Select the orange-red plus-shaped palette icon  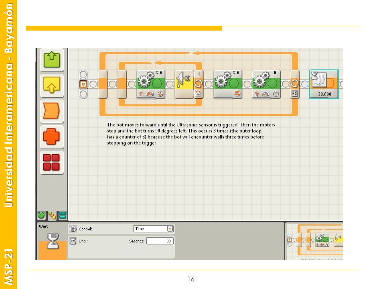(x=52, y=136)
